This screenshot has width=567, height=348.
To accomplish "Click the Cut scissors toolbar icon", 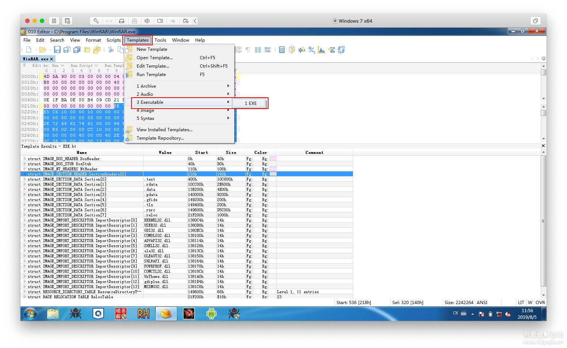I will (x=111, y=50).
